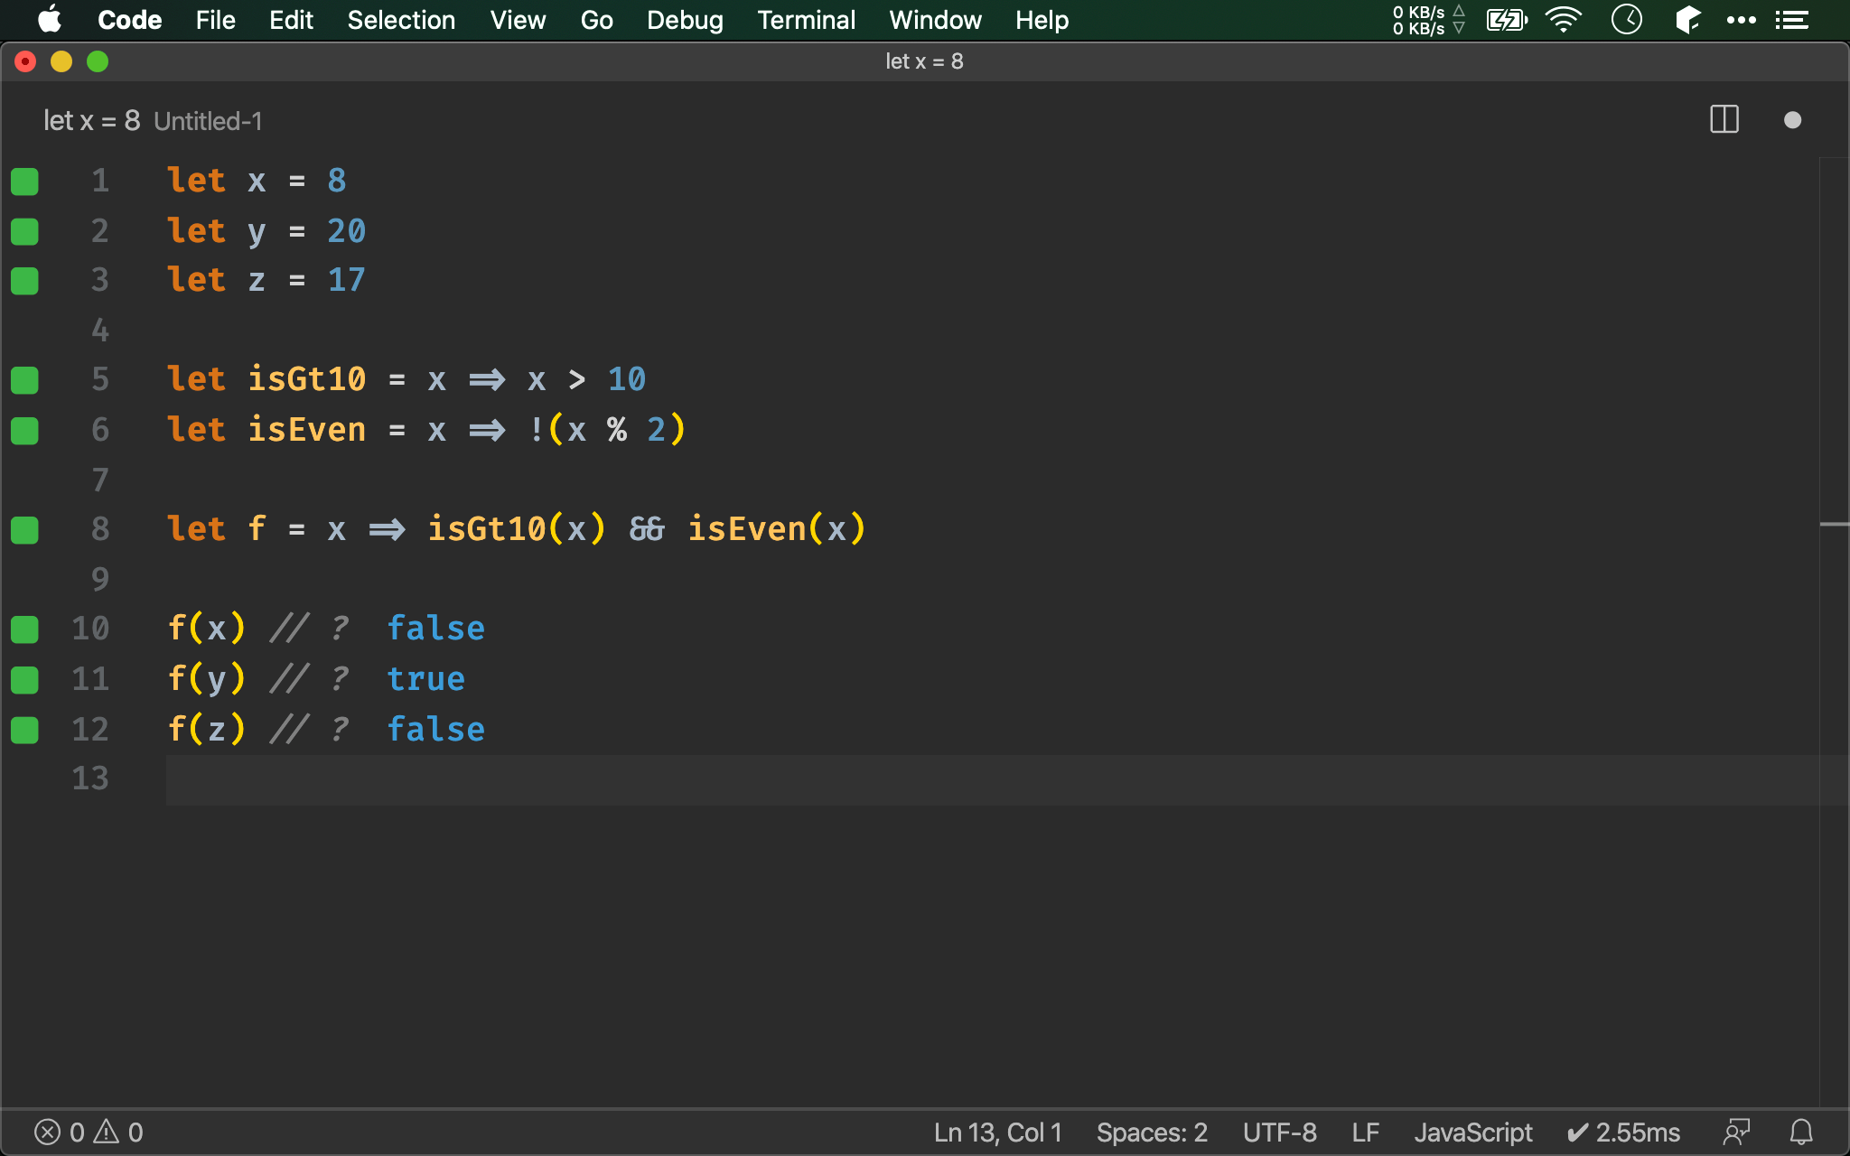This screenshot has height=1156, width=1850.
Task: Select the Untitled-1 editor tab
Action: 153,121
